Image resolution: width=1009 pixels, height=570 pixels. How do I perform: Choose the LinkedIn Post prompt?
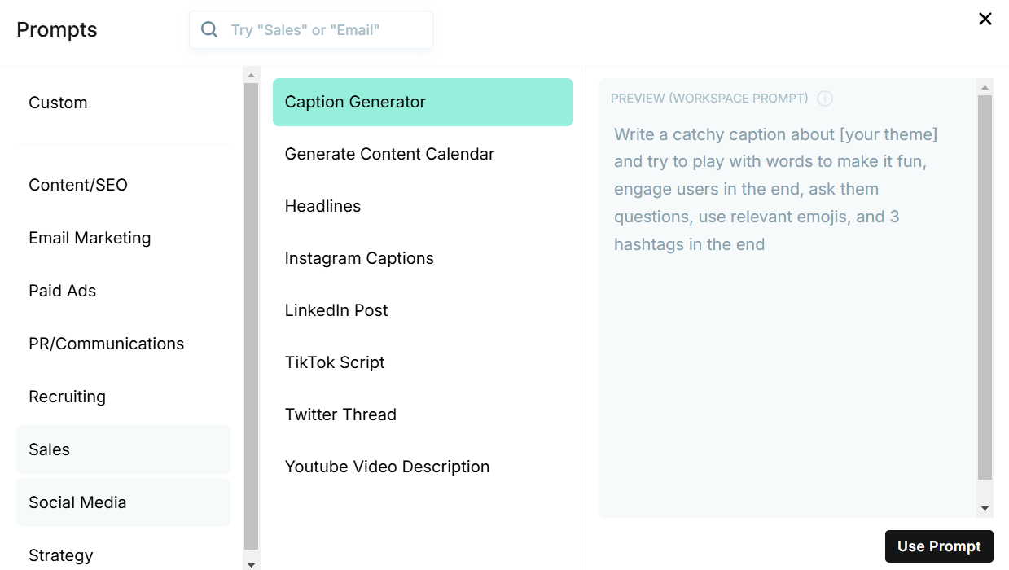tap(336, 310)
